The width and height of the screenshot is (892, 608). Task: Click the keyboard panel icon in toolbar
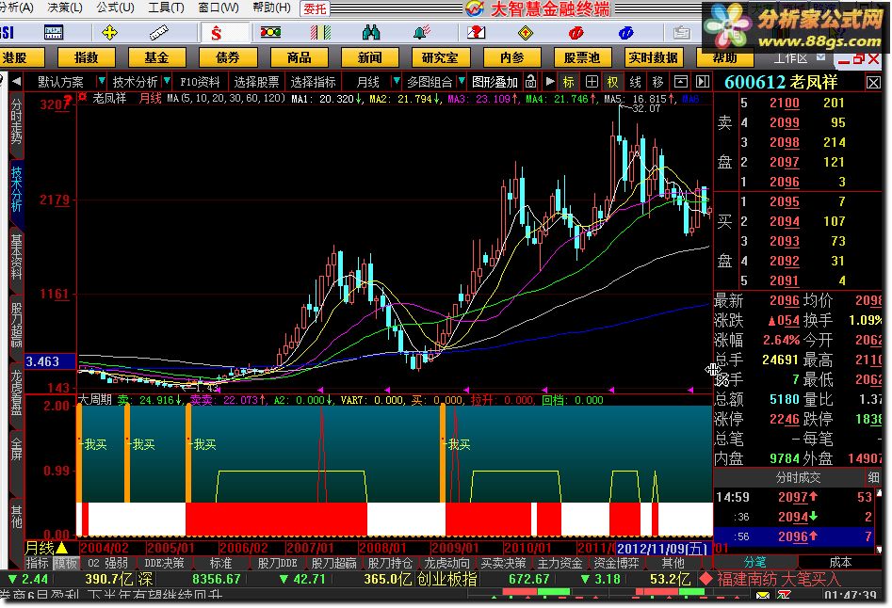pyautogui.click(x=54, y=32)
